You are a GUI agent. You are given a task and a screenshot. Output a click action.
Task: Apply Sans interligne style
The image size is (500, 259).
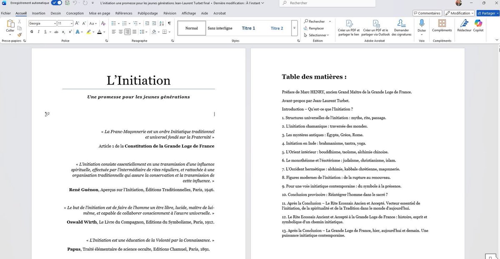(x=220, y=28)
